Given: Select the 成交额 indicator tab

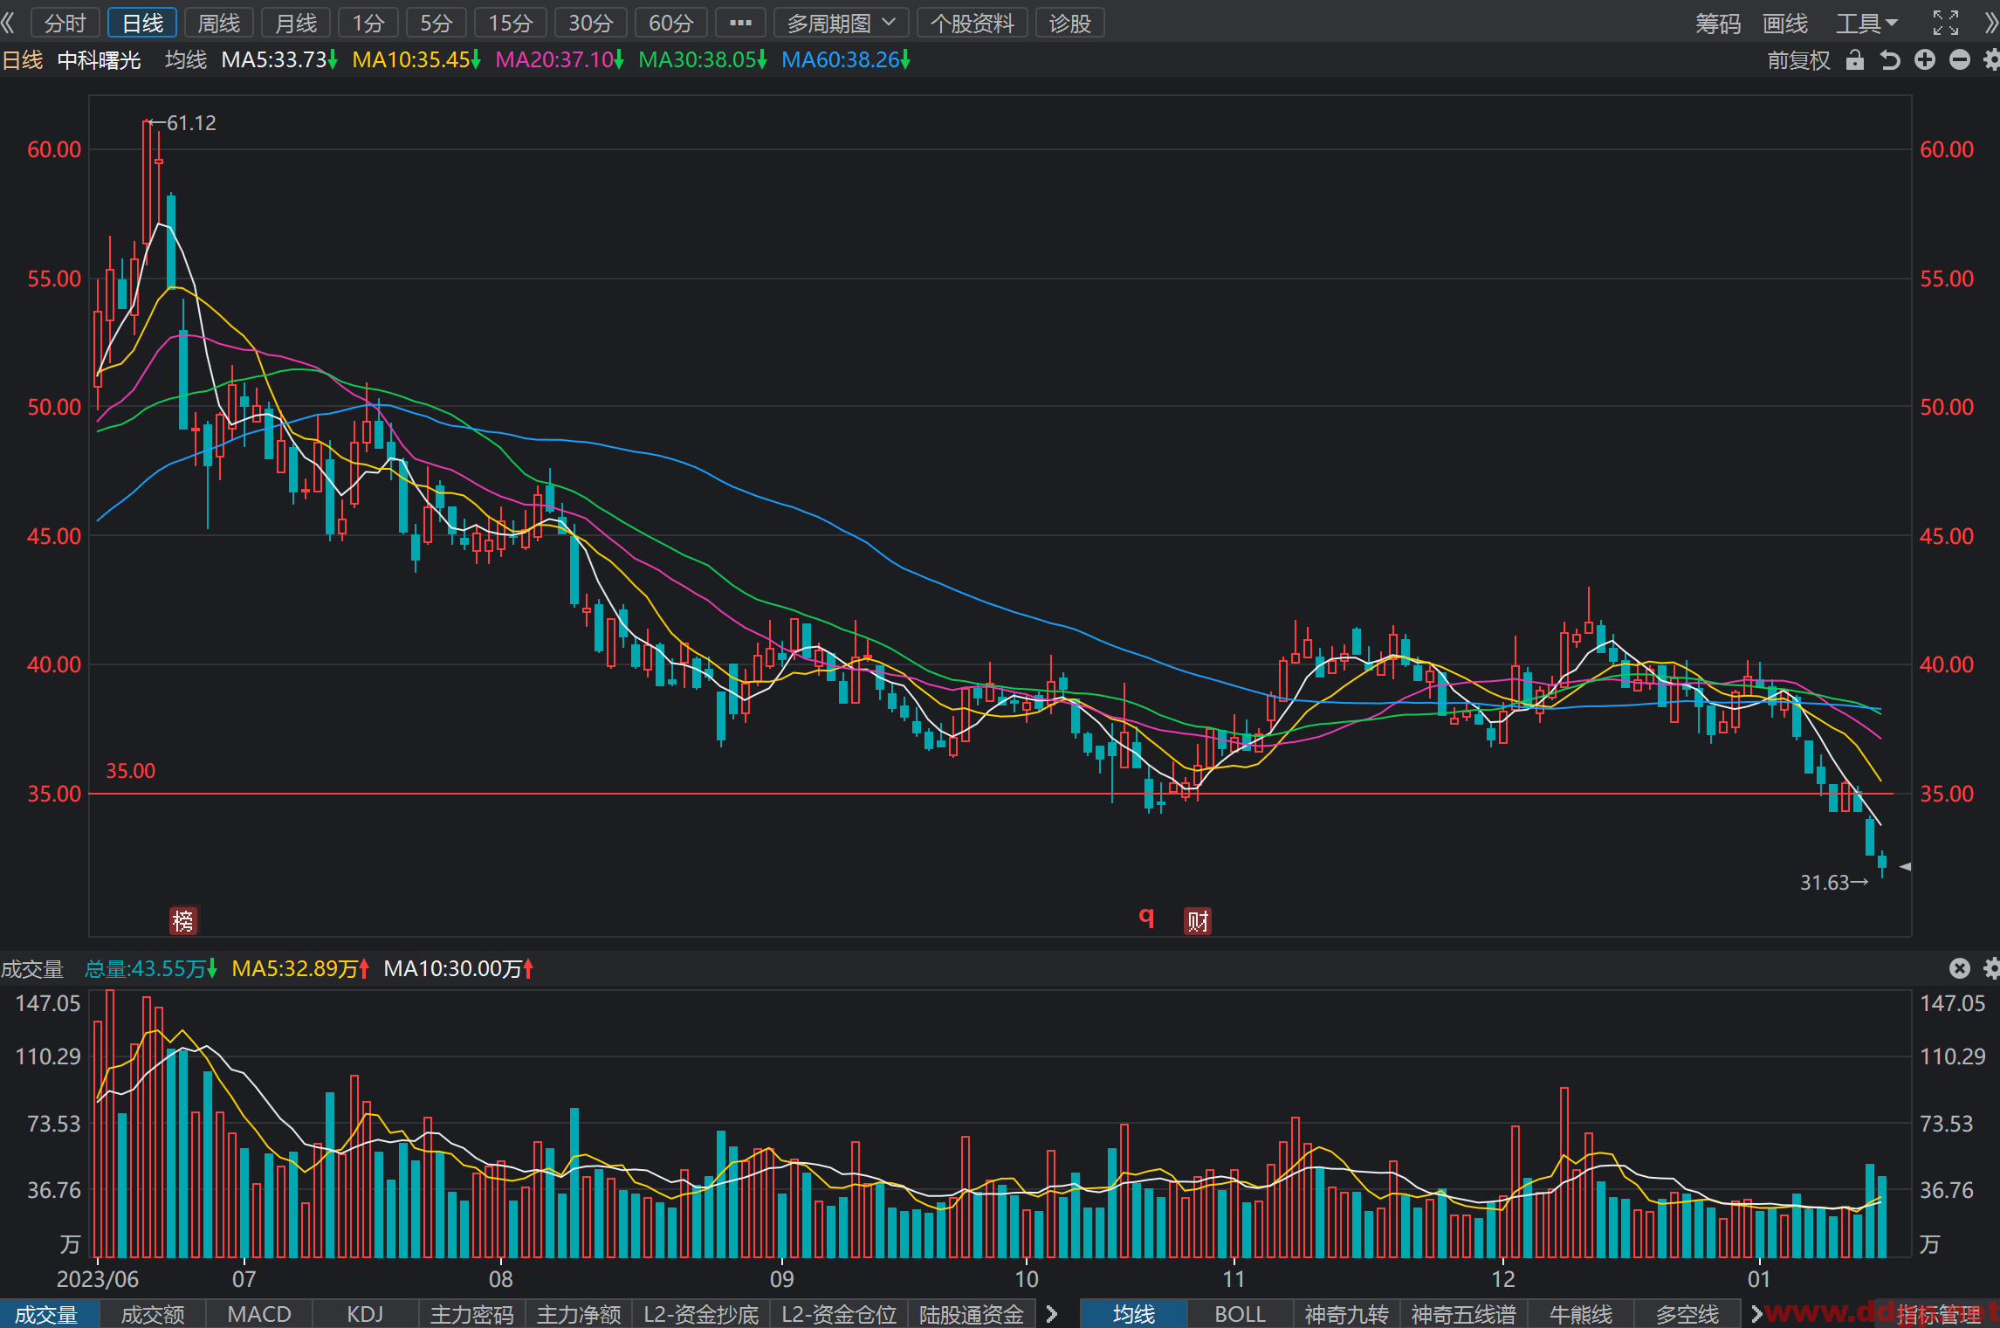Looking at the screenshot, I should pos(153,1314).
